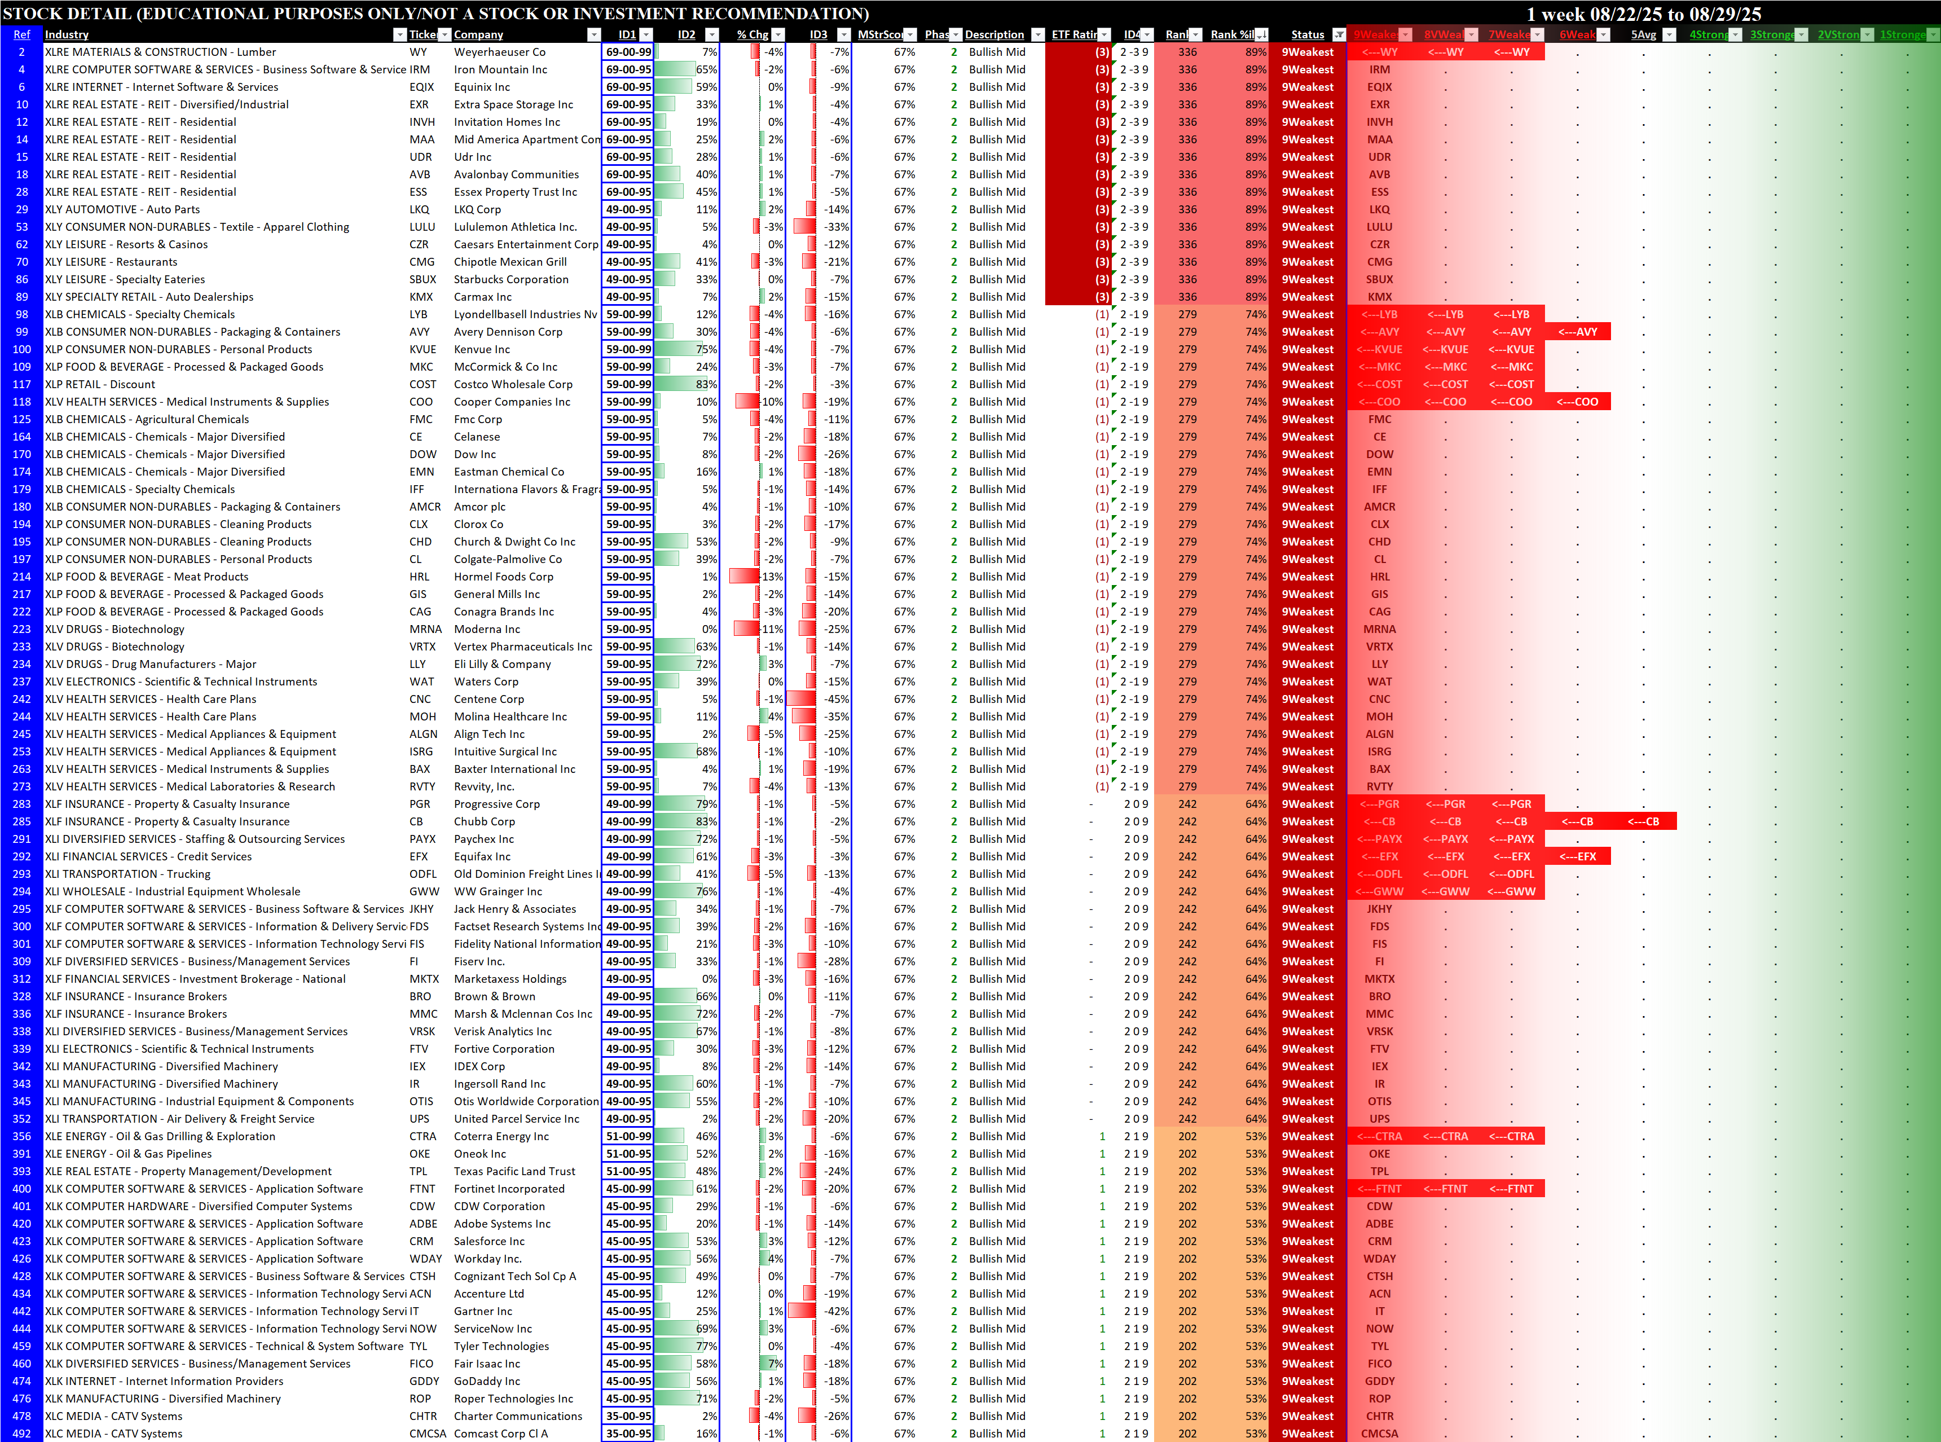This screenshot has width=1941, height=1442.
Task: Open the ID1 column filter dropdown
Action: [646, 35]
